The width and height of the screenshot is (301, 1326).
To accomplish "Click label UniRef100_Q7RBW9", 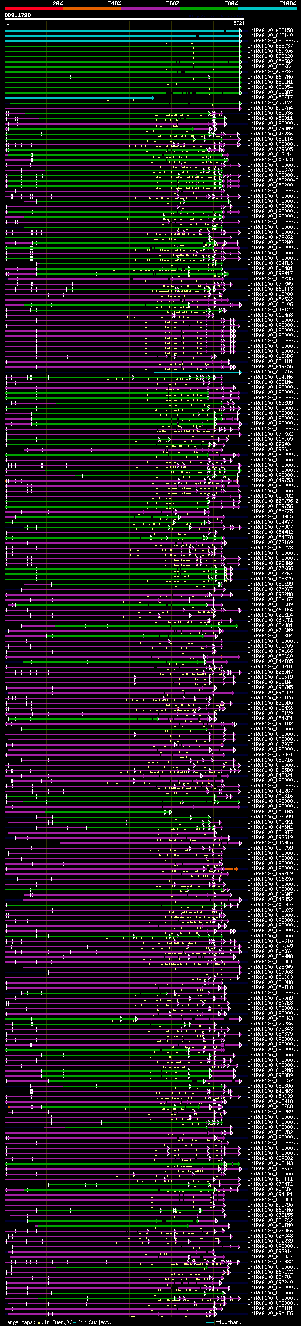I will pos(270,129).
